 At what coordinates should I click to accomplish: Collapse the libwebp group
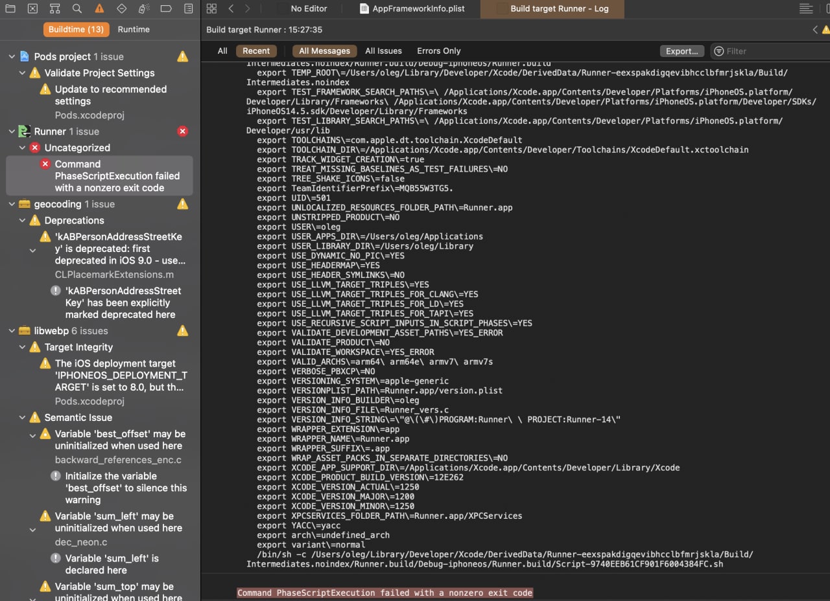point(12,331)
